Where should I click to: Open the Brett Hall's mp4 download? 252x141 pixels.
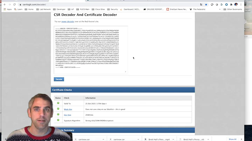click(157, 139)
